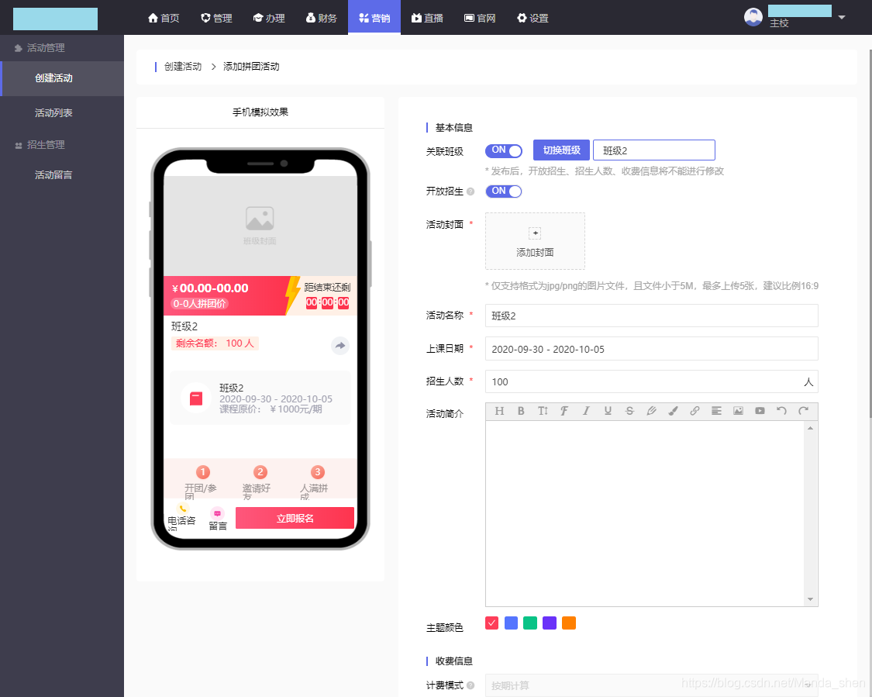Click the 创建活动 breadcrumb link
Viewport: 872px width, 697px height.
tap(183, 67)
